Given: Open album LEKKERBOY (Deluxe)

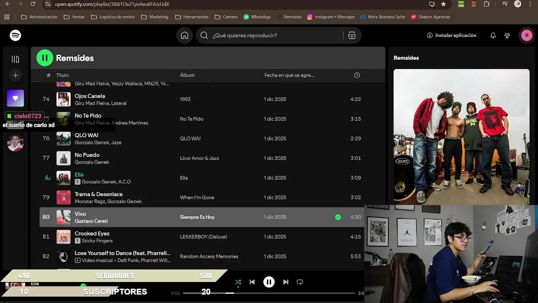Looking at the screenshot, I should 203,237.
